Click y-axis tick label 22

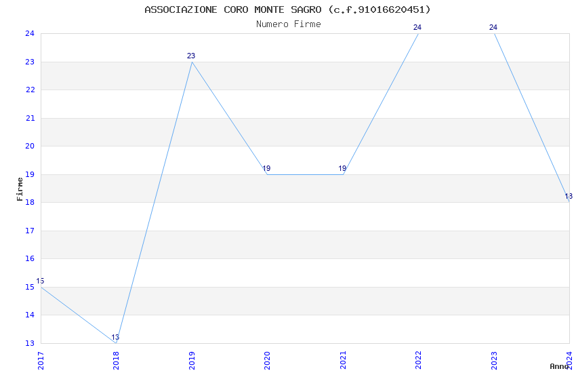click(30, 90)
